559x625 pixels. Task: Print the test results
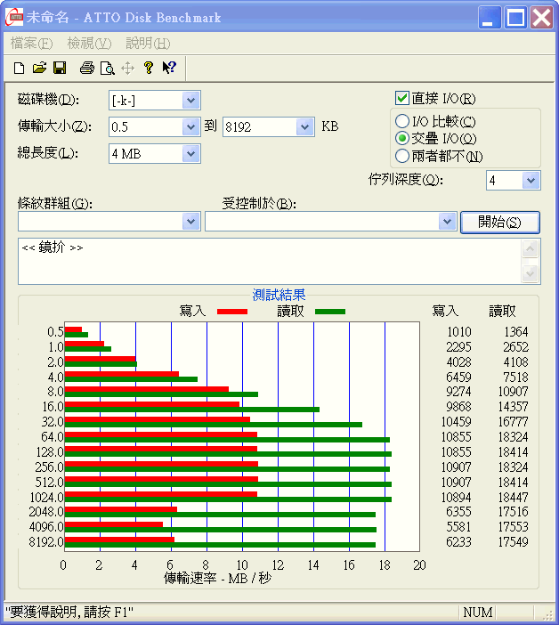click(87, 69)
